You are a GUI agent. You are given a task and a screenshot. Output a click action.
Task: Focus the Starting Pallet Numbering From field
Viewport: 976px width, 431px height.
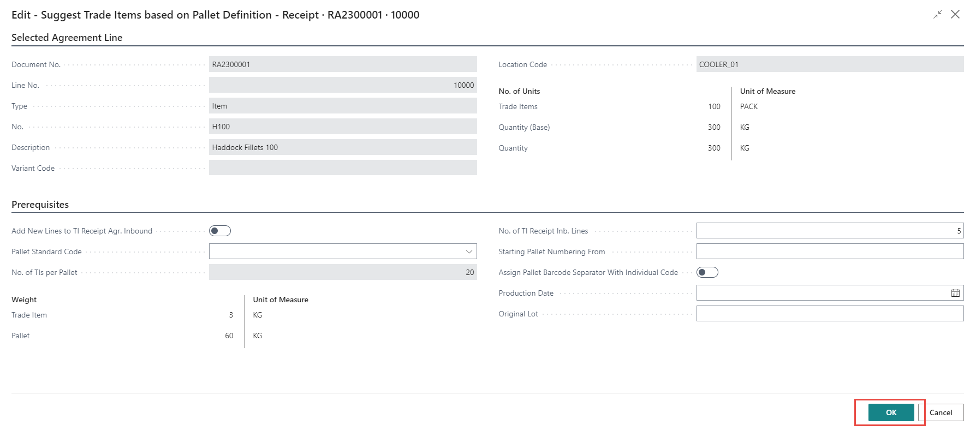(x=829, y=252)
